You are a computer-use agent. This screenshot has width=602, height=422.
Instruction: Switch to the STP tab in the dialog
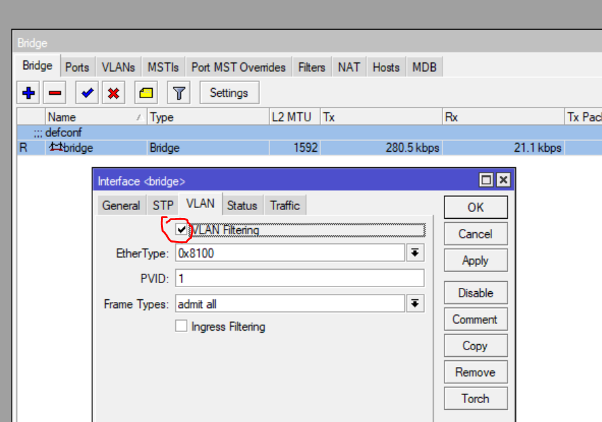tap(162, 205)
